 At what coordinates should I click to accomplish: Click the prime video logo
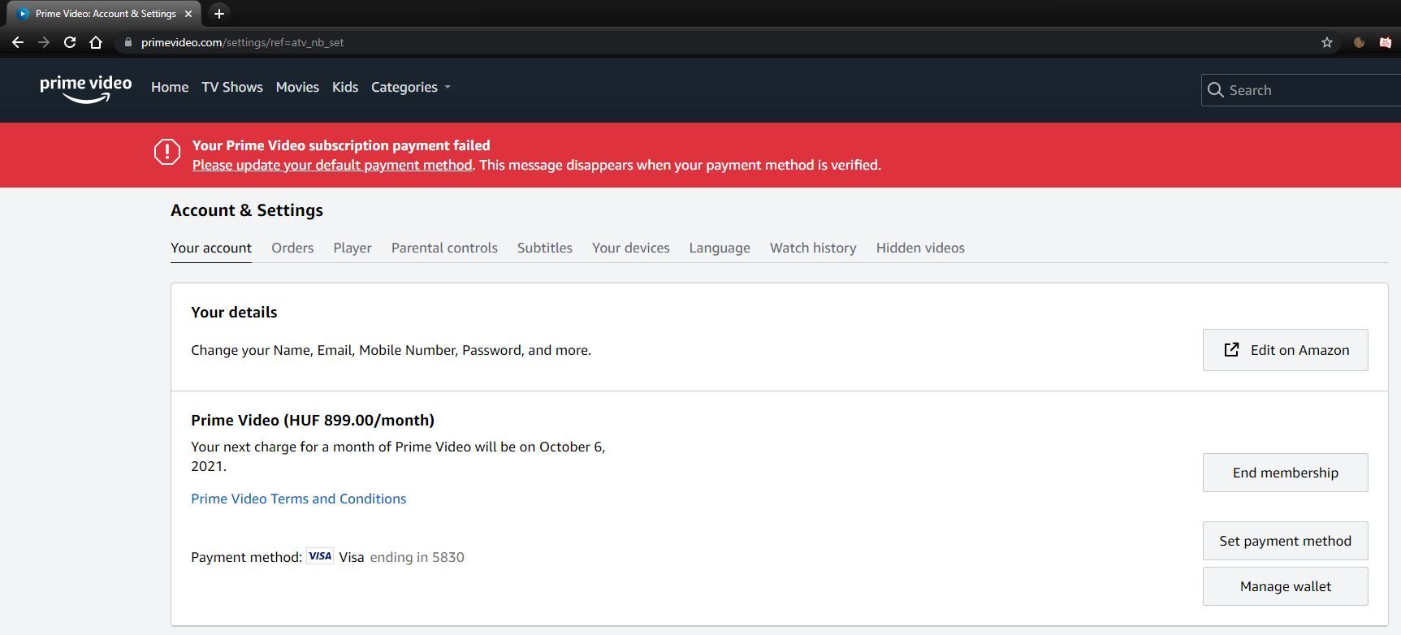(86, 89)
